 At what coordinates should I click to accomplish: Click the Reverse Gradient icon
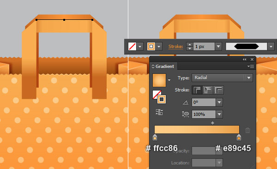159,112
